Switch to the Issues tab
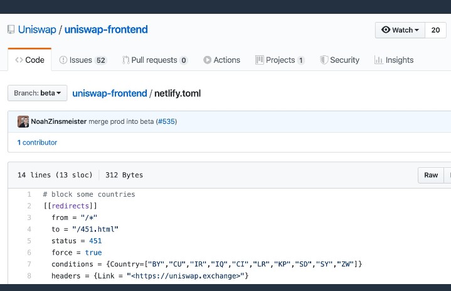Image resolution: width=451 pixels, height=291 pixels. point(83,60)
